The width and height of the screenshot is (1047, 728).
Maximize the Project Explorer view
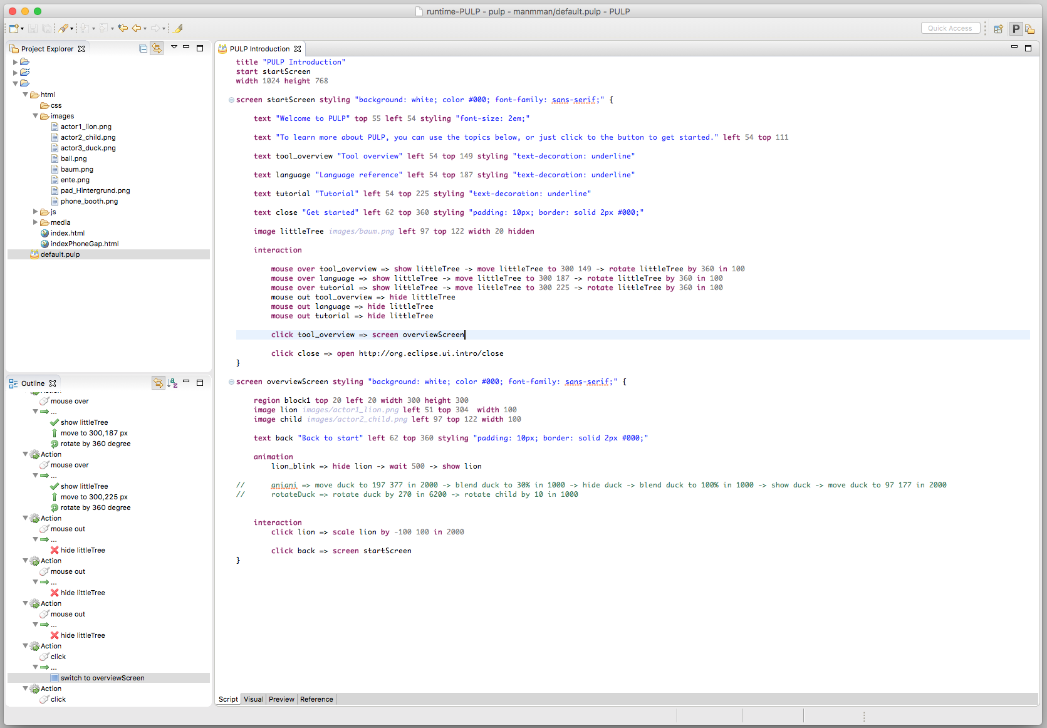point(200,48)
